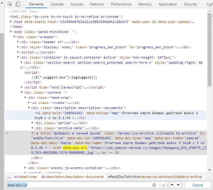Go to next search result arrow
This screenshot has height=190, width=213.
[x=178, y=185]
